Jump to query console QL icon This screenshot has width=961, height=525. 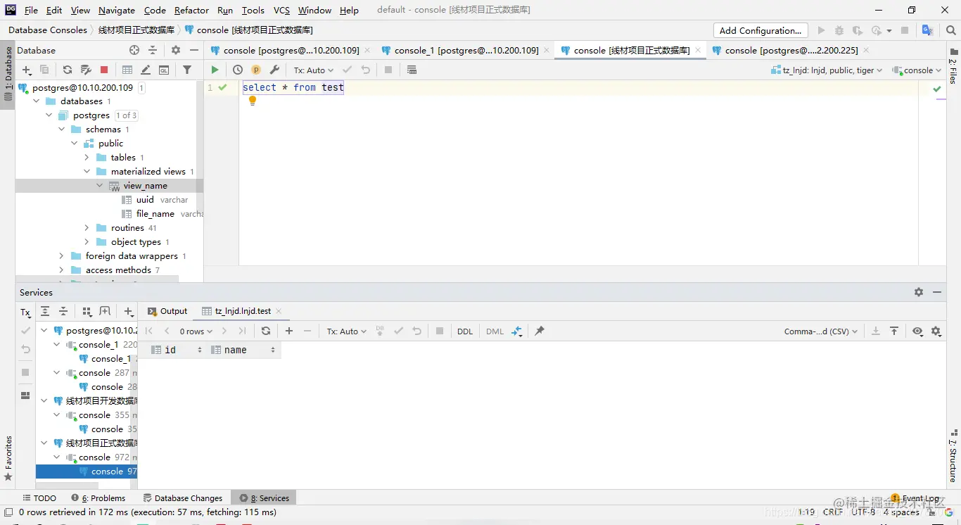pos(164,70)
